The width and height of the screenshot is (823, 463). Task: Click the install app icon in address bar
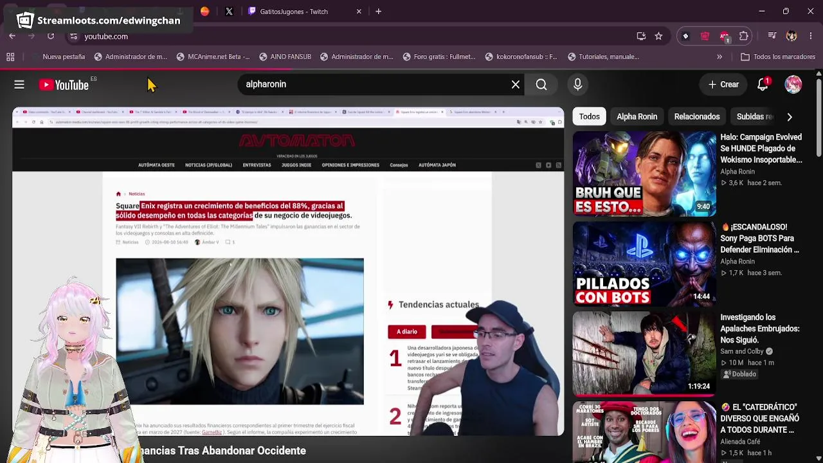[641, 37]
